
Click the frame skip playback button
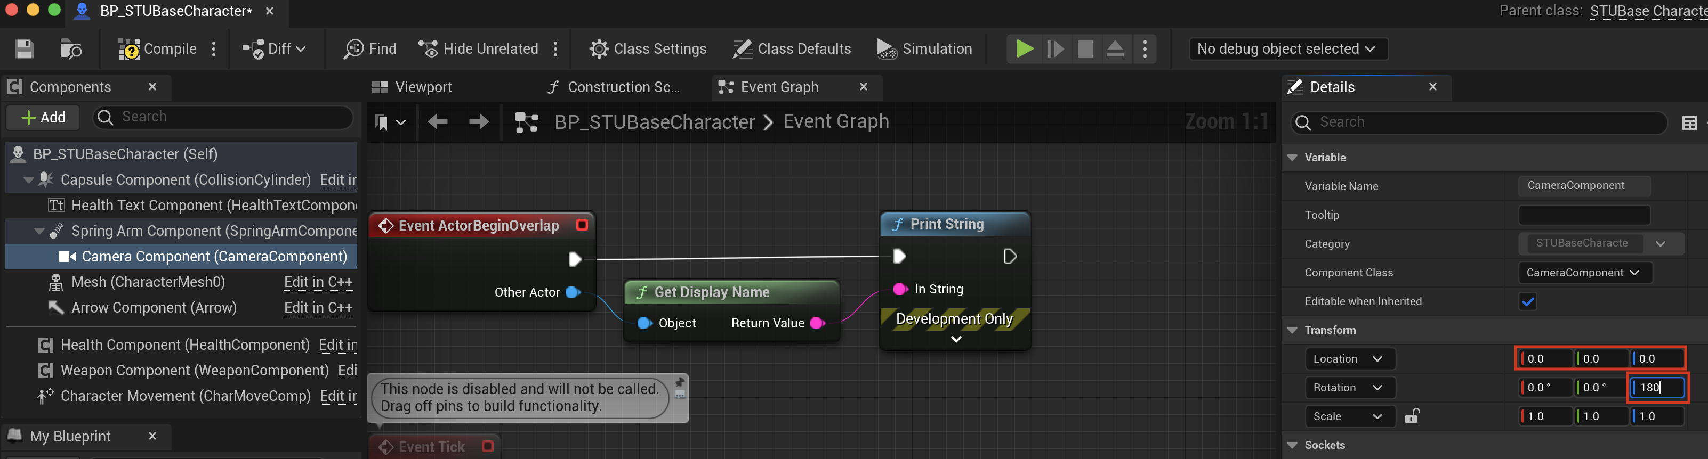tap(1056, 49)
